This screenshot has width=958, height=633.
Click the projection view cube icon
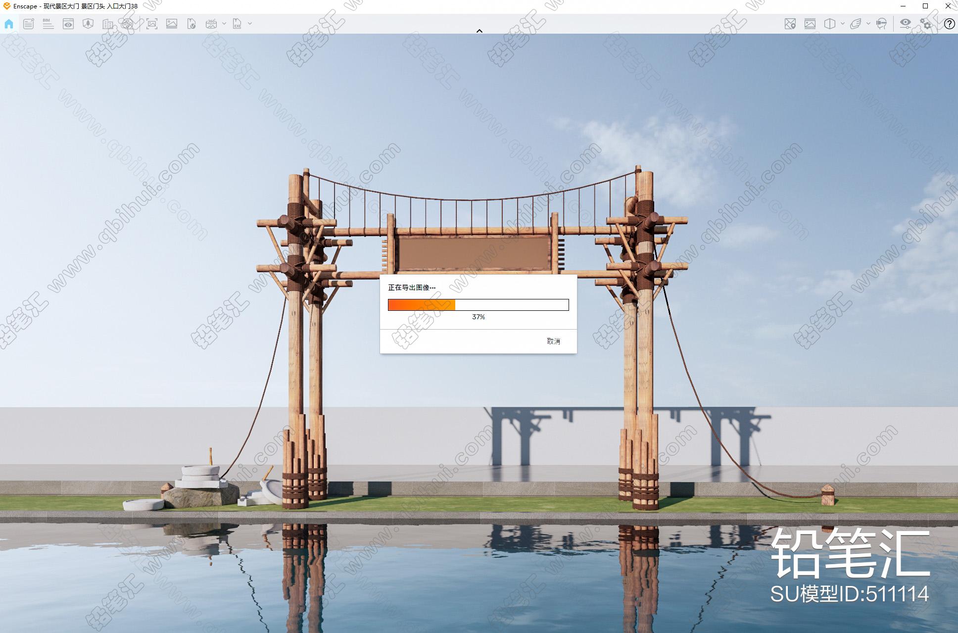click(x=830, y=23)
